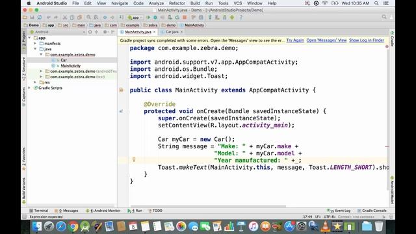Viewport: 416px width, 234px height.
Task: Toggle the Captures side panel tab
Action: click(24, 97)
